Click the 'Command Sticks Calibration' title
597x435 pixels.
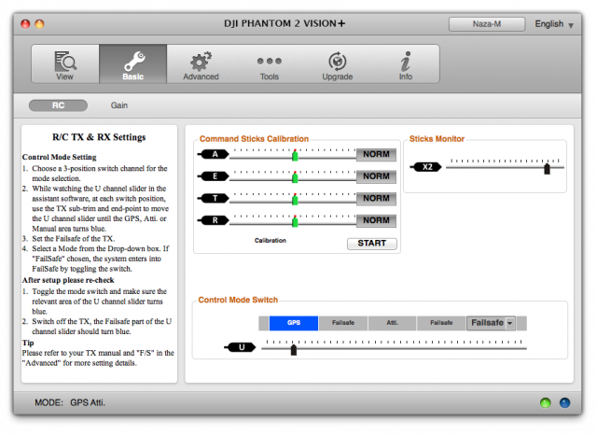(x=254, y=139)
